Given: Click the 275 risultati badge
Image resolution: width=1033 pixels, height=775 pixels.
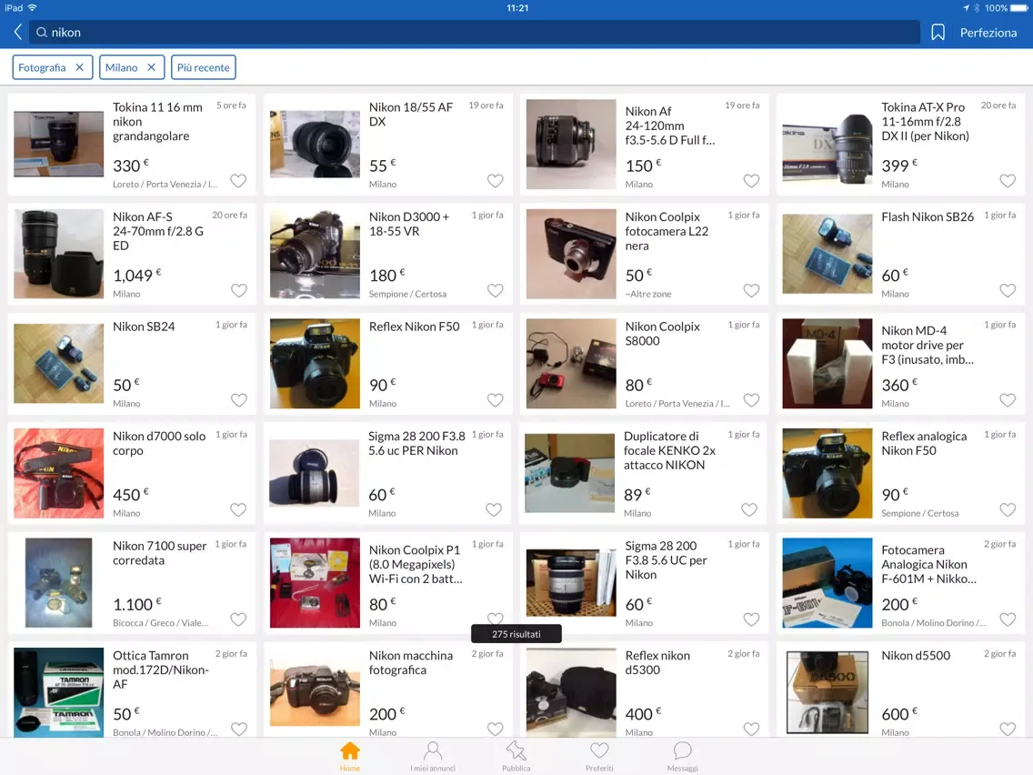Looking at the screenshot, I should pyautogui.click(x=516, y=634).
